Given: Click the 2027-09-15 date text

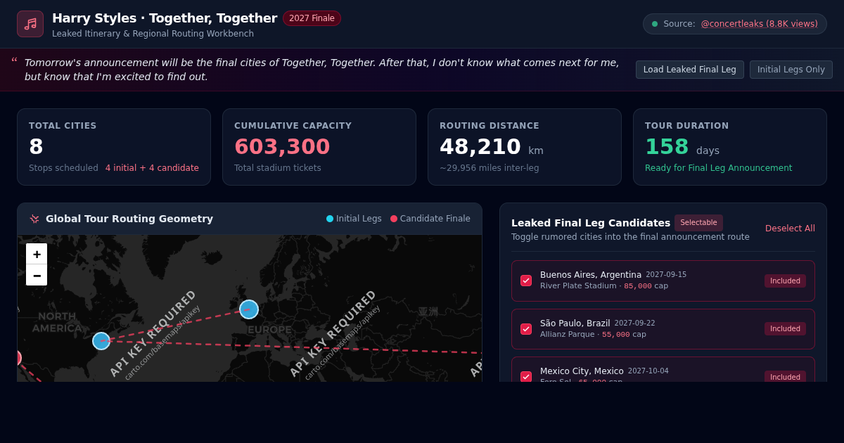Looking at the screenshot, I should point(666,275).
